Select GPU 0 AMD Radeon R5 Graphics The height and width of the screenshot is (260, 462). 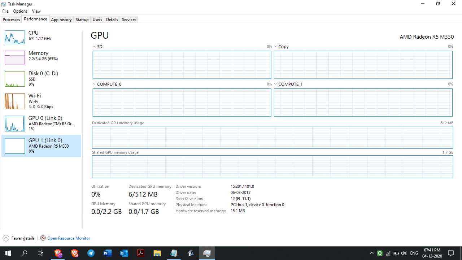41,123
